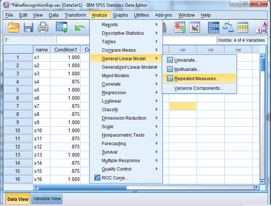Image resolution: width=271 pixels, height=206 pixels.
Task: Click the green Undo arrow icon
Action: pos(79,28)
